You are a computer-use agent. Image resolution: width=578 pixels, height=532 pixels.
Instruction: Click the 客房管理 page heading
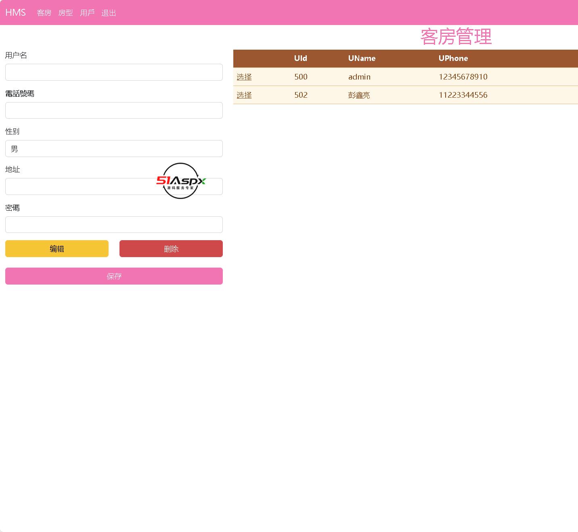click(x=456, y=37)
